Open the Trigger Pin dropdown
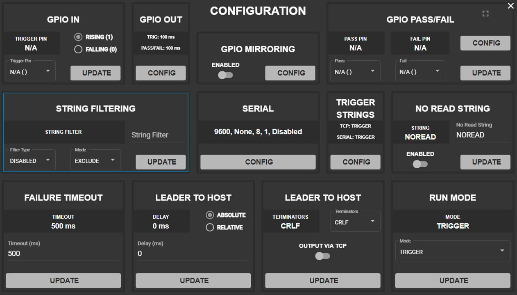Screen dimensions: 517x295 click(x=31, y=72)
